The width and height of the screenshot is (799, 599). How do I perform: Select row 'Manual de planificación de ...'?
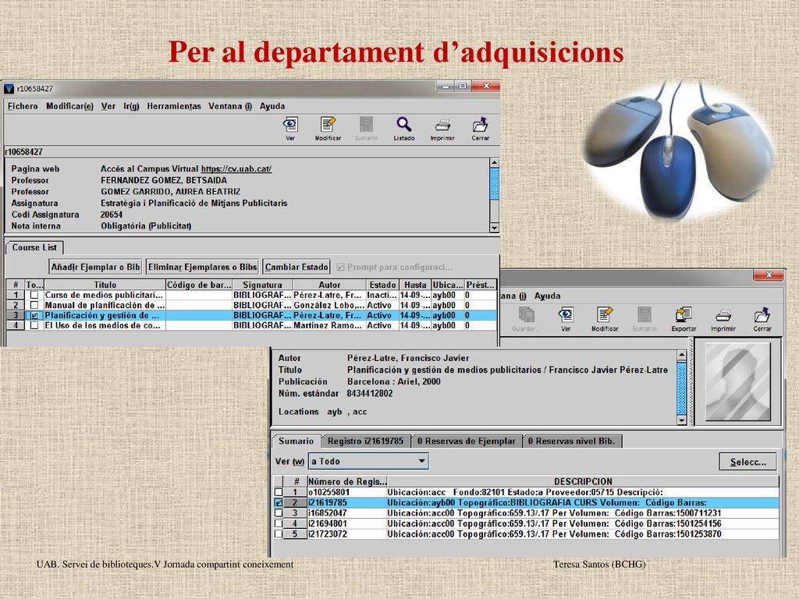click(251, 305)
